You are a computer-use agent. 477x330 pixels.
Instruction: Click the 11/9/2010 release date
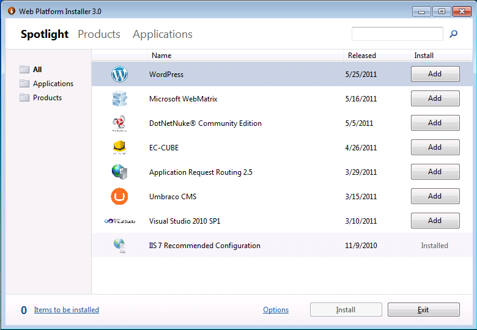click(361, 246)
